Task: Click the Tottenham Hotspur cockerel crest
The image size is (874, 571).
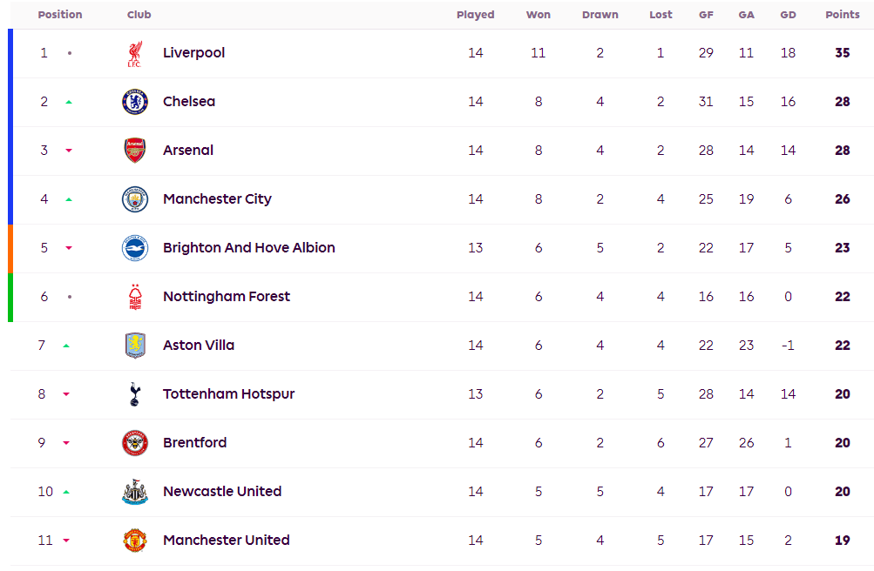Action: [x=135, y=394]
